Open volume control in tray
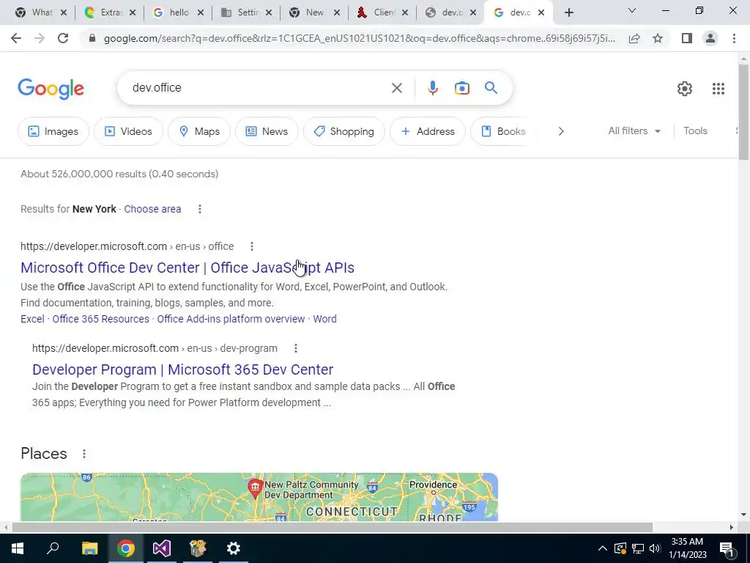This screenshot has height=563, width=750. (x=655, y=548)
